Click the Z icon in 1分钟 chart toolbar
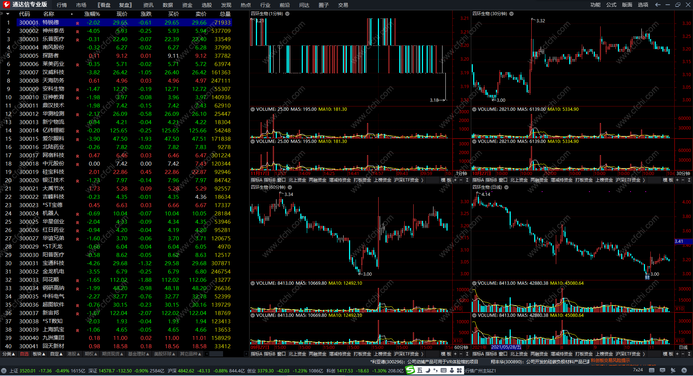This screenshot has height=376, width=693. coord(467,180)
